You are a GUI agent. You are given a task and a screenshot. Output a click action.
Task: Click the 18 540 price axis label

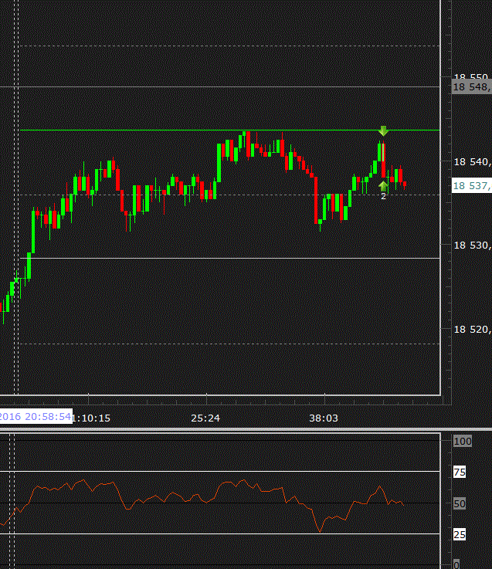(473, 162)
